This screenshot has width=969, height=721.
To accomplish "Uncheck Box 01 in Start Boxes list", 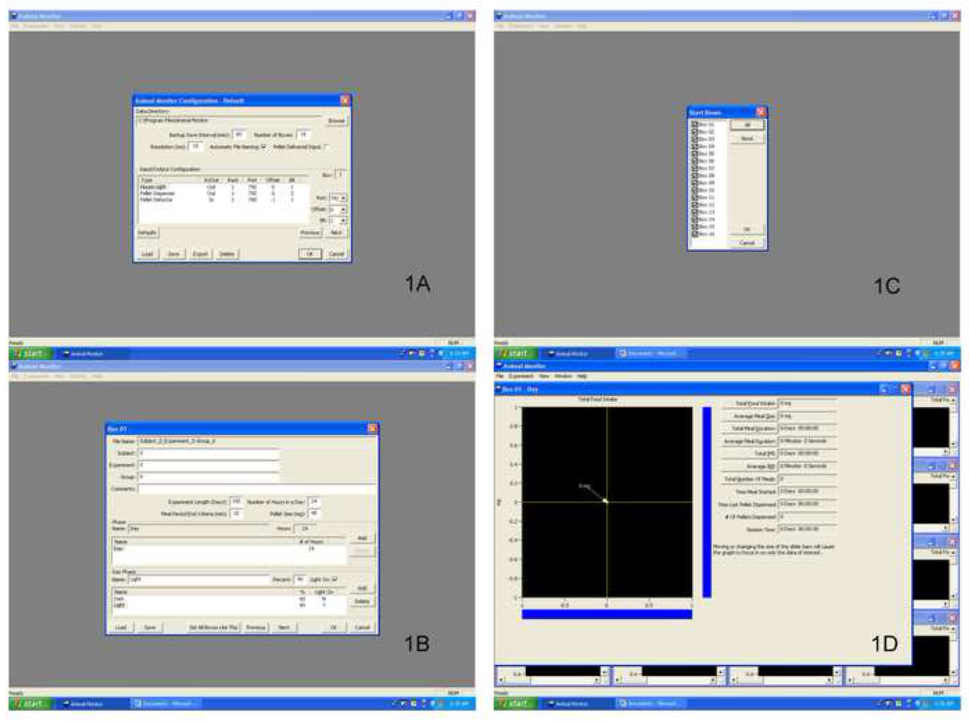I will coord(694,124).
